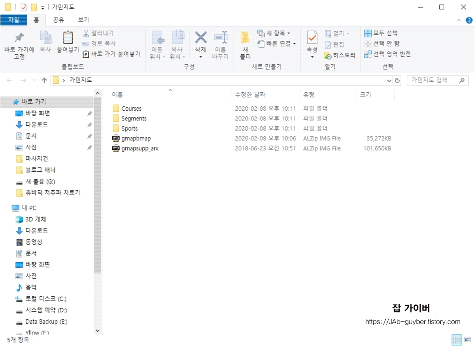Click inside the 가민지도 검색 search box
The height and width of the screenshot is (346, 475).
pos(433,80)
